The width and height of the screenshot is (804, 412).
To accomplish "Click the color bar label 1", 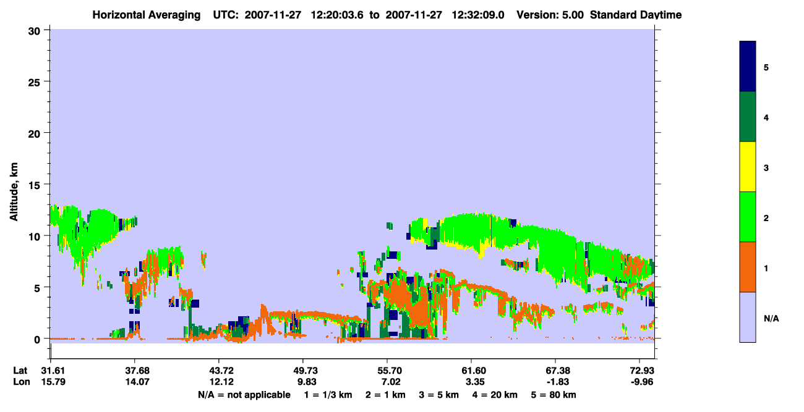I will (767, 267).
